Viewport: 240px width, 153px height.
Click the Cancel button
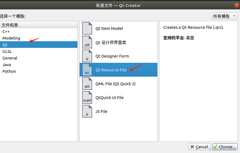pyautogui.click(x=199, y=147)
